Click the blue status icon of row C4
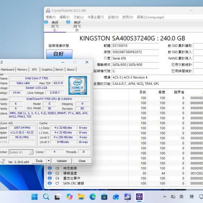The image size is (203, 203). (50, 178)
